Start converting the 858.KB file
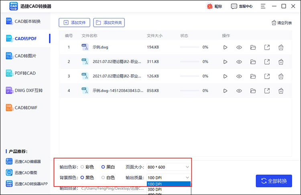 225,91
